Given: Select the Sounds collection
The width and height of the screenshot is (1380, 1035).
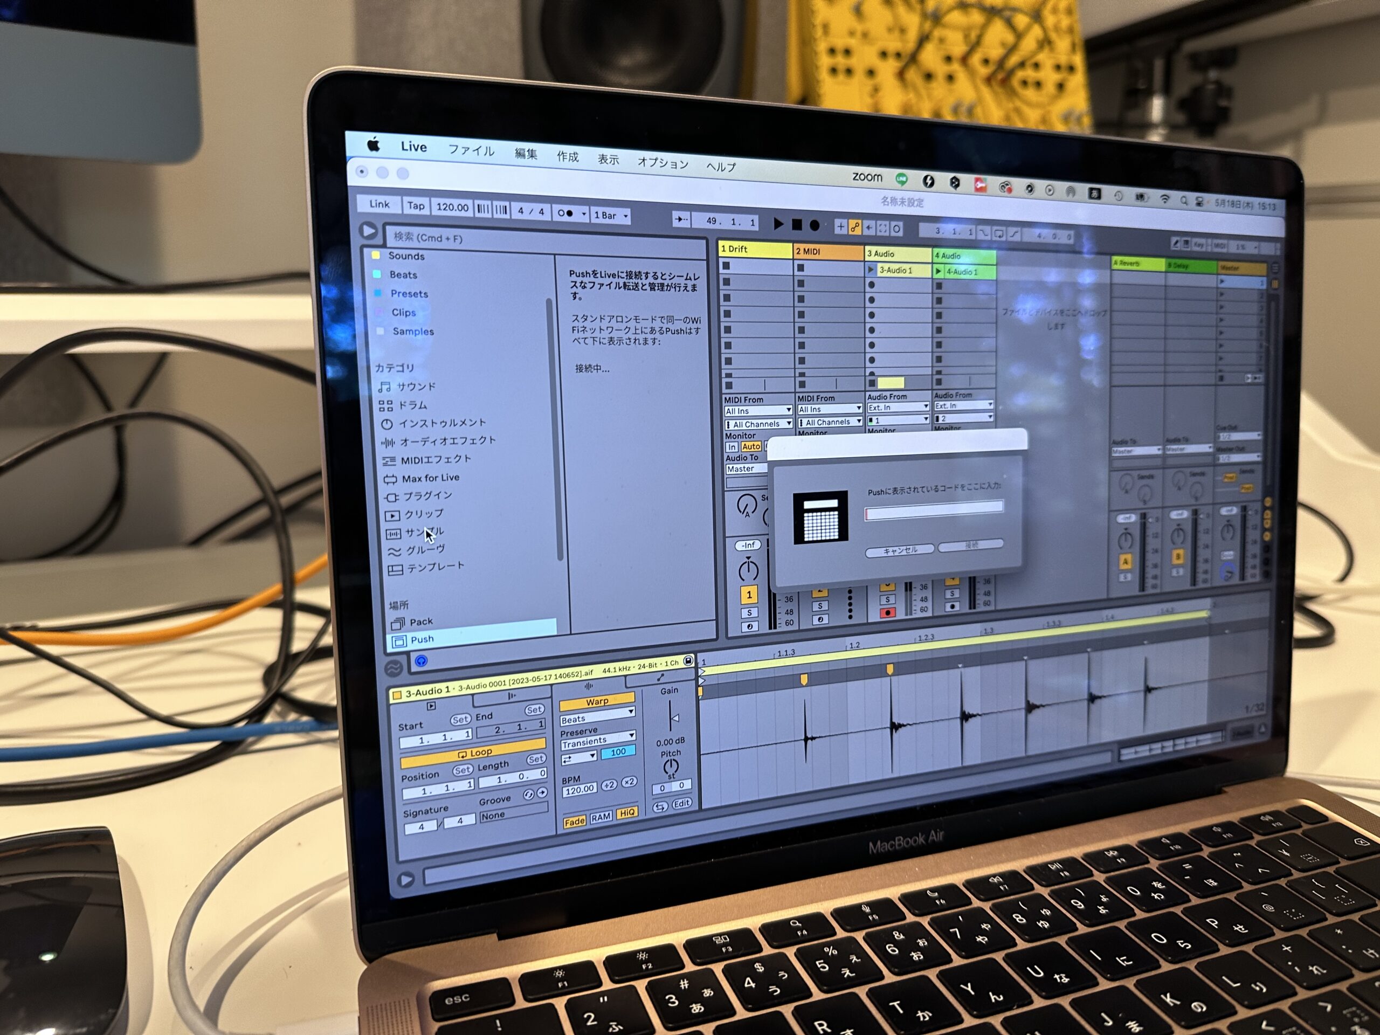Looking at the screenshot, I should pos(406,256).
